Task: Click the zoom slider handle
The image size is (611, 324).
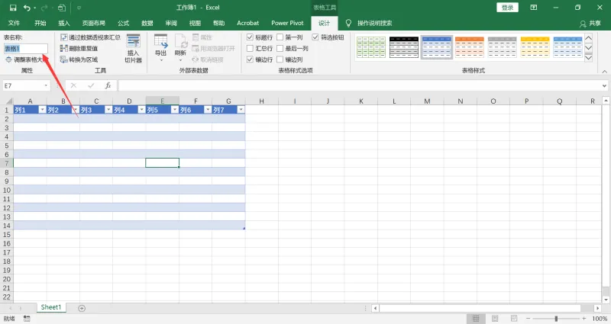Action: click(x=556, y=319)
